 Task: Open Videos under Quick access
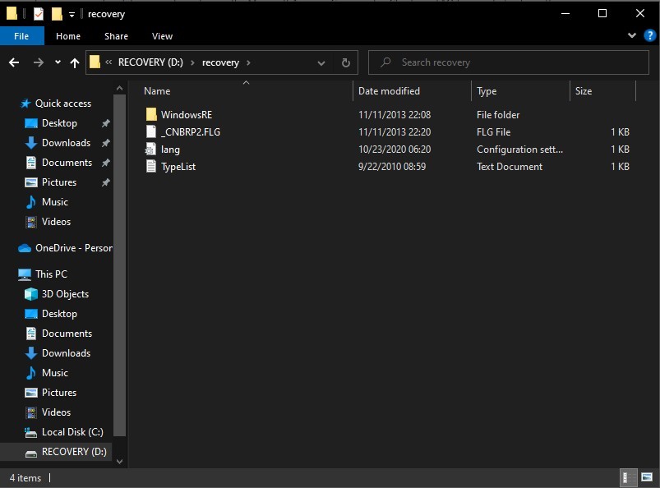tap(56, 222)
